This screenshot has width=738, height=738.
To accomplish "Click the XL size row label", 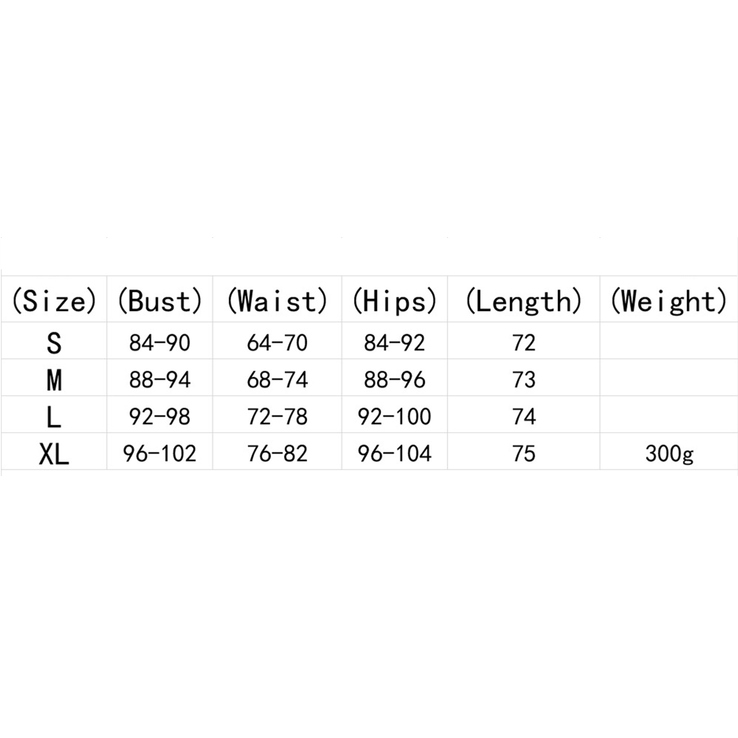I will (x=54, y=454).
